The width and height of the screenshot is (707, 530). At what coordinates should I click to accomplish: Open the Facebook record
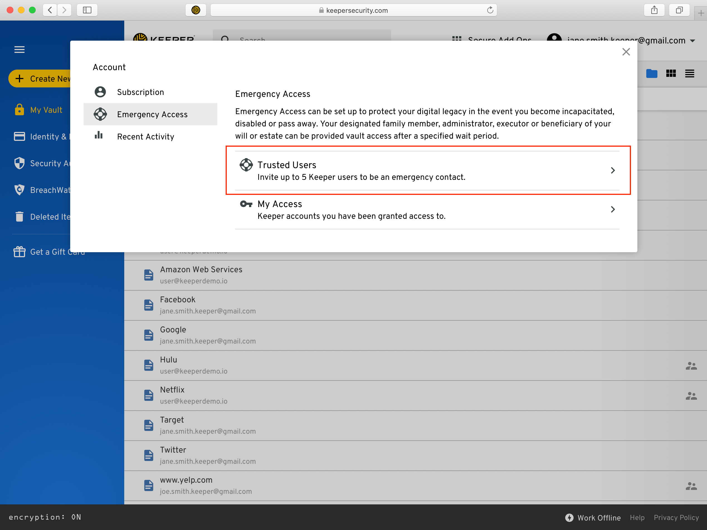(x=416, y=305)
